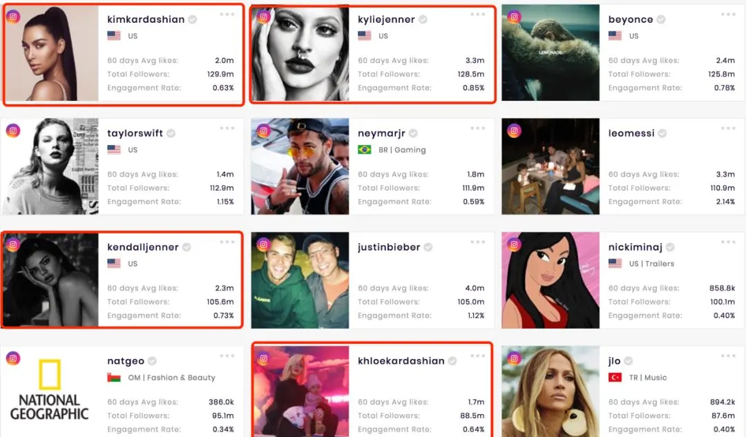The height and width of the screenshot is (437, 746).
Task: Open three-dot menu on kyliejenner card
Action: tap(478, 14)
